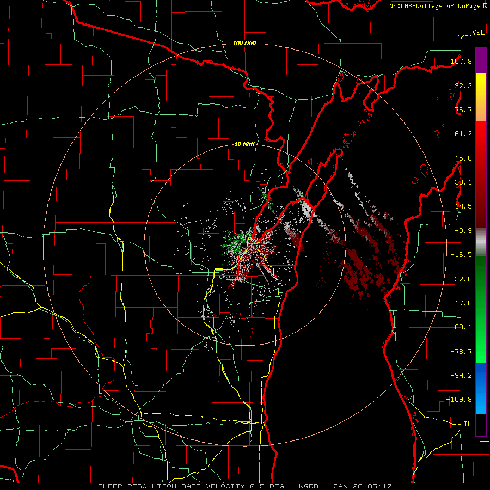
Task: Click the -94.2 velocity scale value
Action: pos(461,376)
